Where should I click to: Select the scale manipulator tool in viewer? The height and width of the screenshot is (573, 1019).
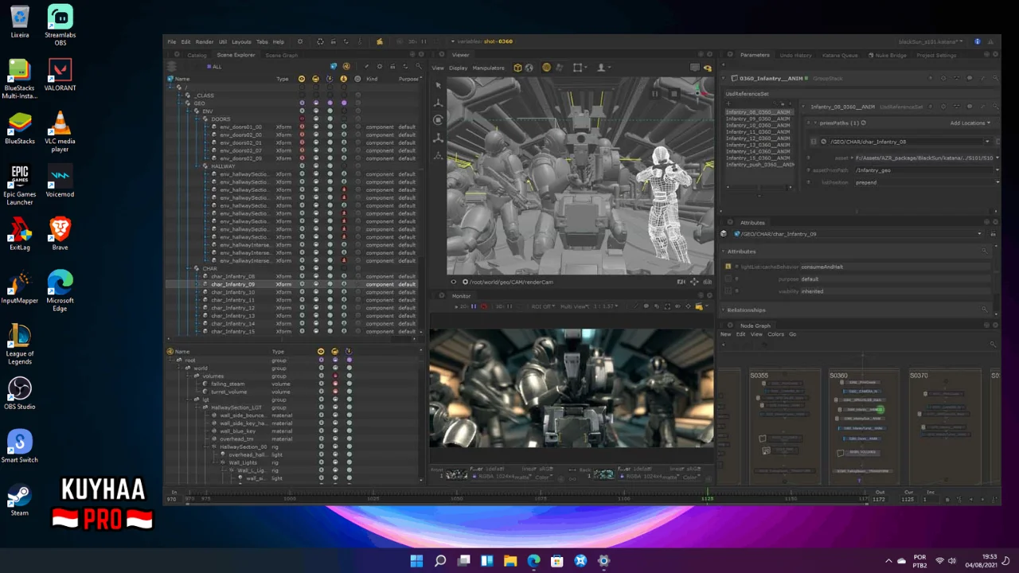(438, 138)
